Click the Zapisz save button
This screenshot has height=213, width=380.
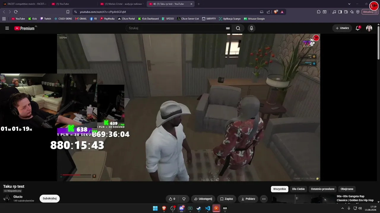click(x=227, y=199)
